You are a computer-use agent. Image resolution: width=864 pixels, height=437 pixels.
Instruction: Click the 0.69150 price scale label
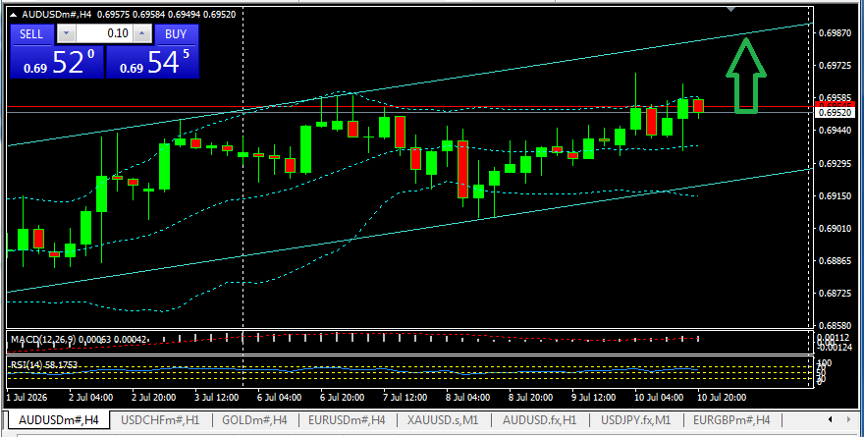tap(836, 196)
